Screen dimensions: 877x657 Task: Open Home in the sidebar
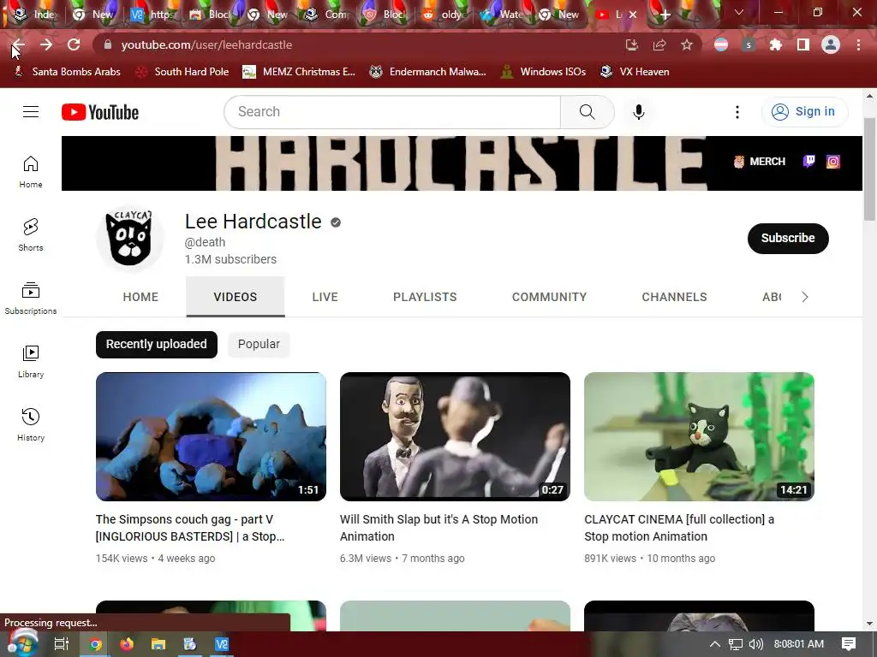31,171
